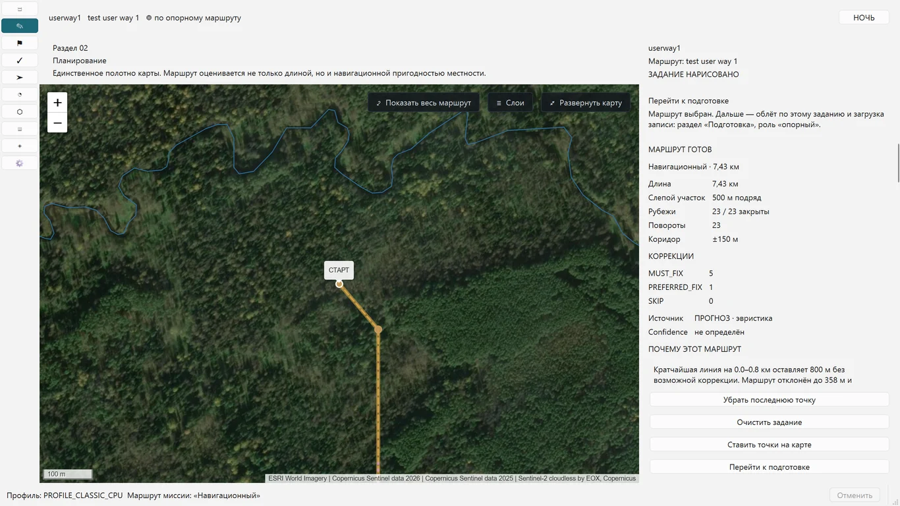Toggle НОЧЬ night mode

pyautogui.click(x=864, y=18)
